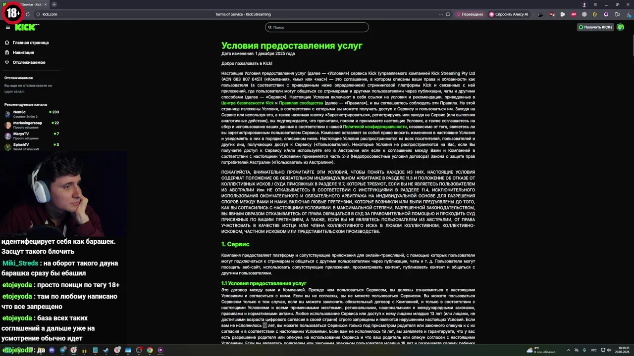Open Навигация in sidebar
Viewport: 634px width, 356px height.
click(x=23, y=52)
